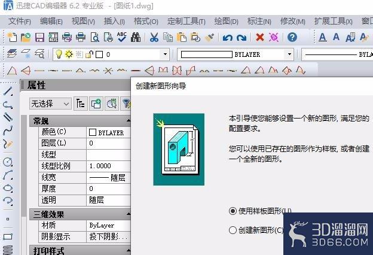Open the 插入(I) menu
The height and width of the screenshot is (255, 373).
(114, 22)
